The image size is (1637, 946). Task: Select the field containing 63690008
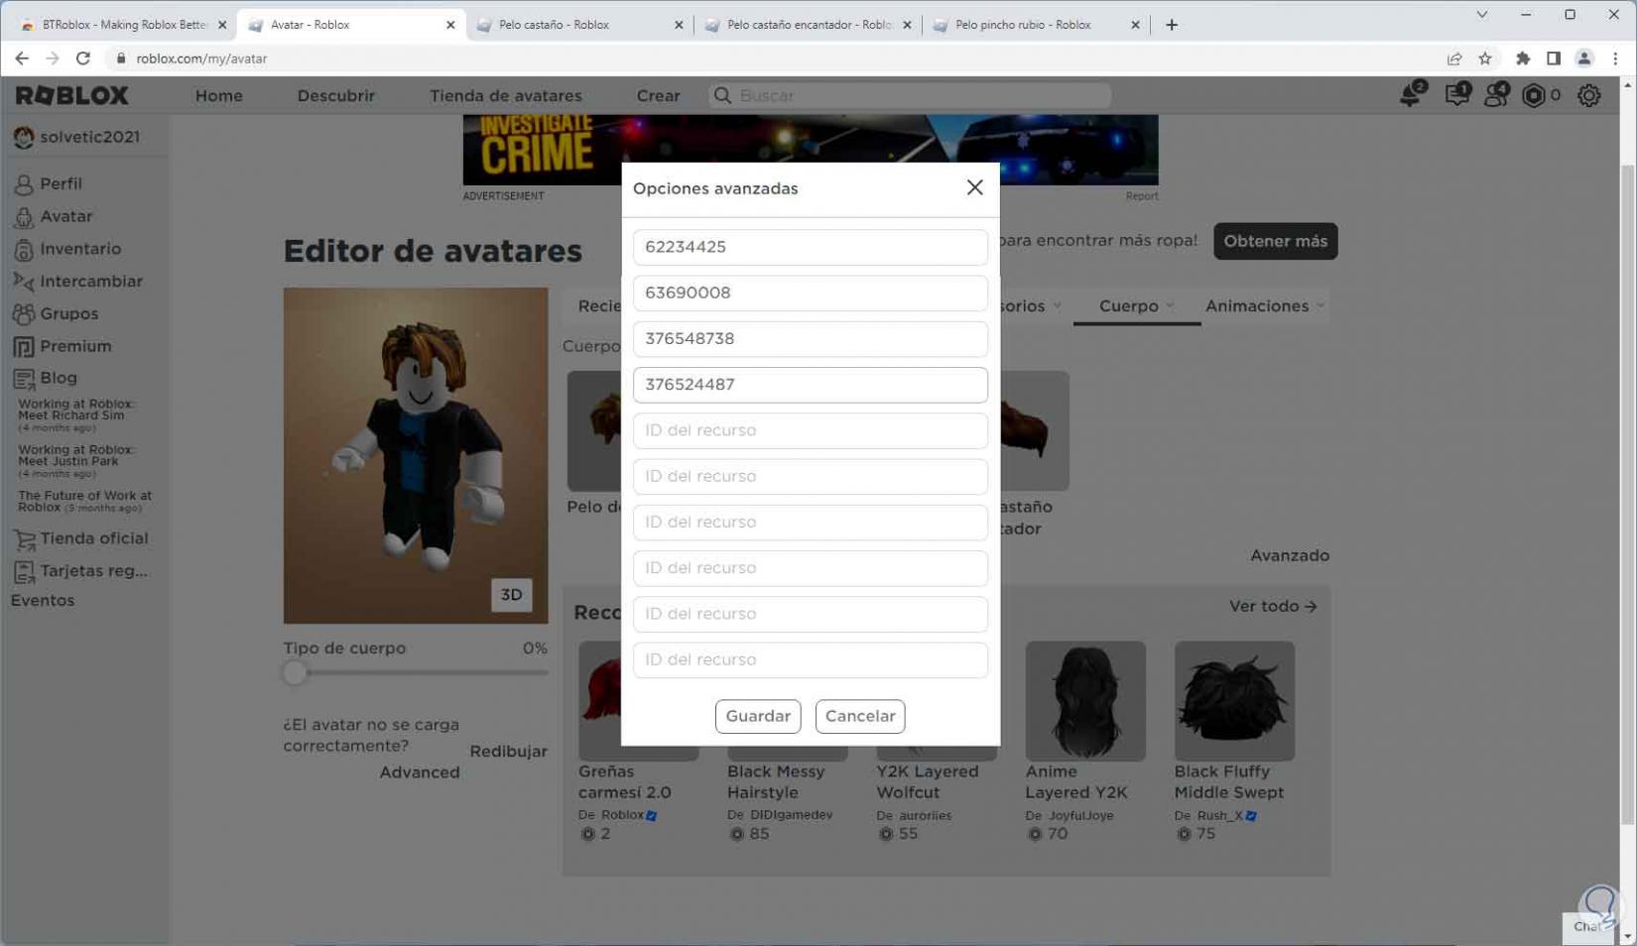click(810, 293)
